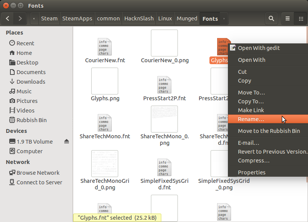Choose Rename… from the context menu
Screen dimensions: 308x222
[251, 119]
